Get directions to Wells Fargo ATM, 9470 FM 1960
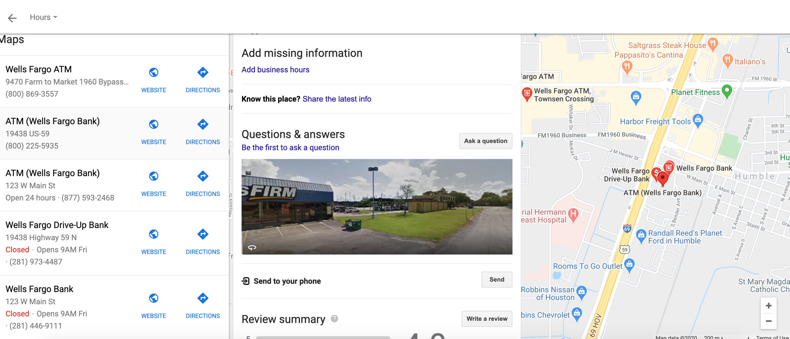Viewport: 790px width, 339px height. (203, 81)
